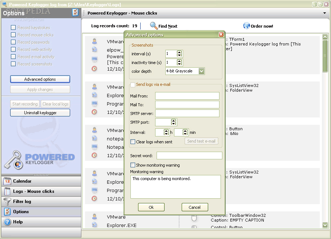Click the Interval hours spinner arrows
Viewport: 331px width, 239px height.
coord(166,132)
